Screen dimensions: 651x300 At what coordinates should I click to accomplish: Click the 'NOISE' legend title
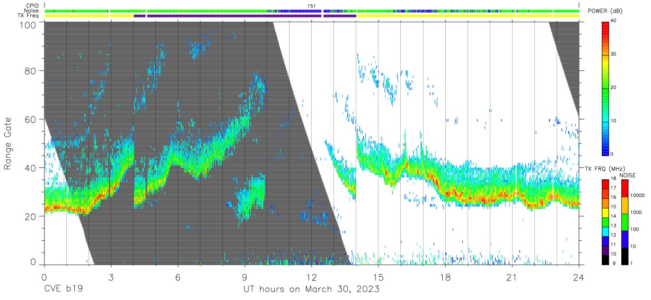click(627, 175)
